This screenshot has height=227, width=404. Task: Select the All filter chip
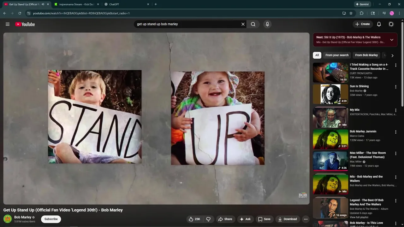tap(317, 55)
